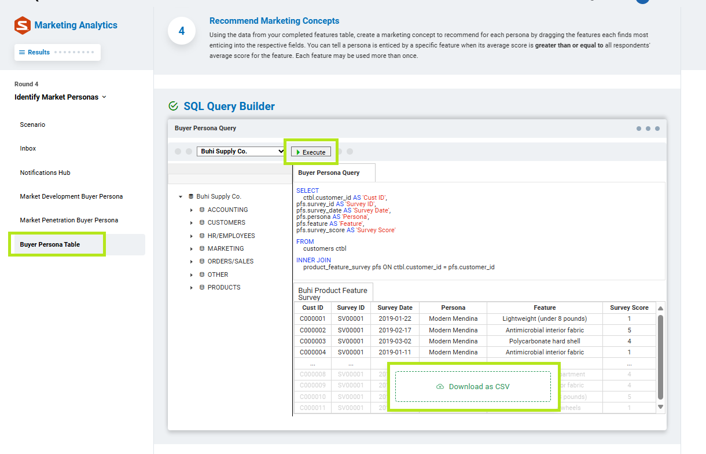Open the Buhi Supply Co. database dropdown

tap(241, 151)
